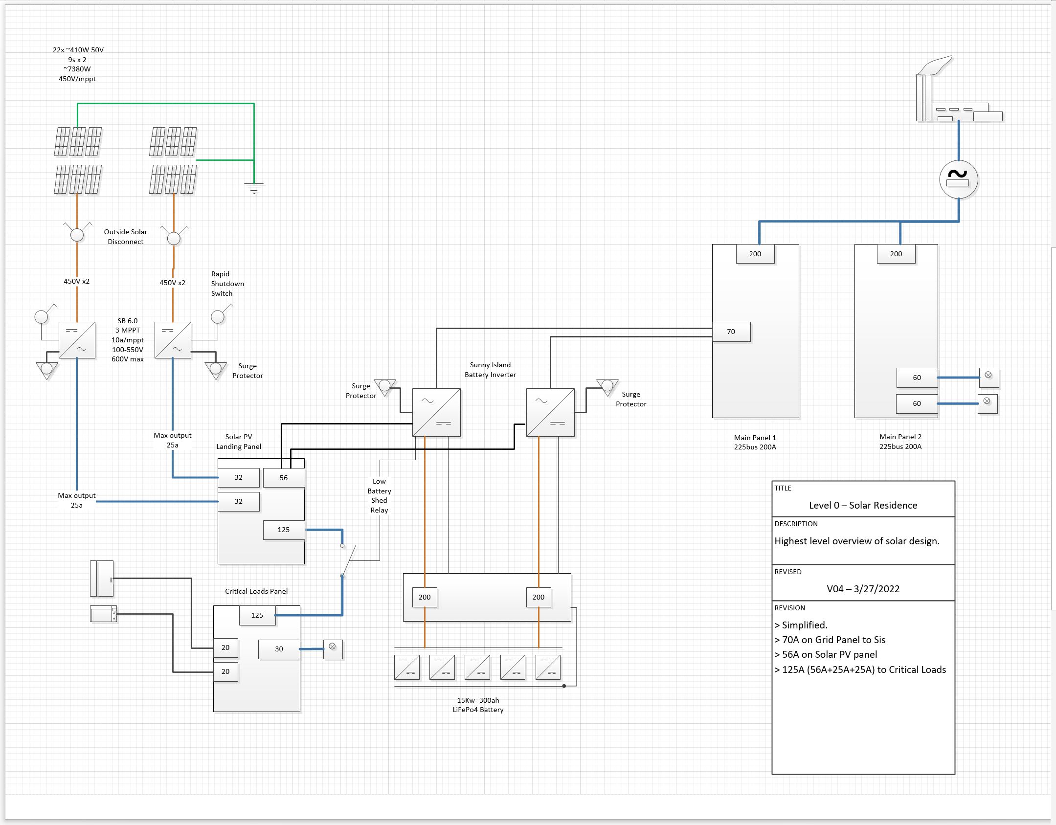Select the earth ground symbol
The height and width of the screenshot is (825, 1056).
point(254,188)
